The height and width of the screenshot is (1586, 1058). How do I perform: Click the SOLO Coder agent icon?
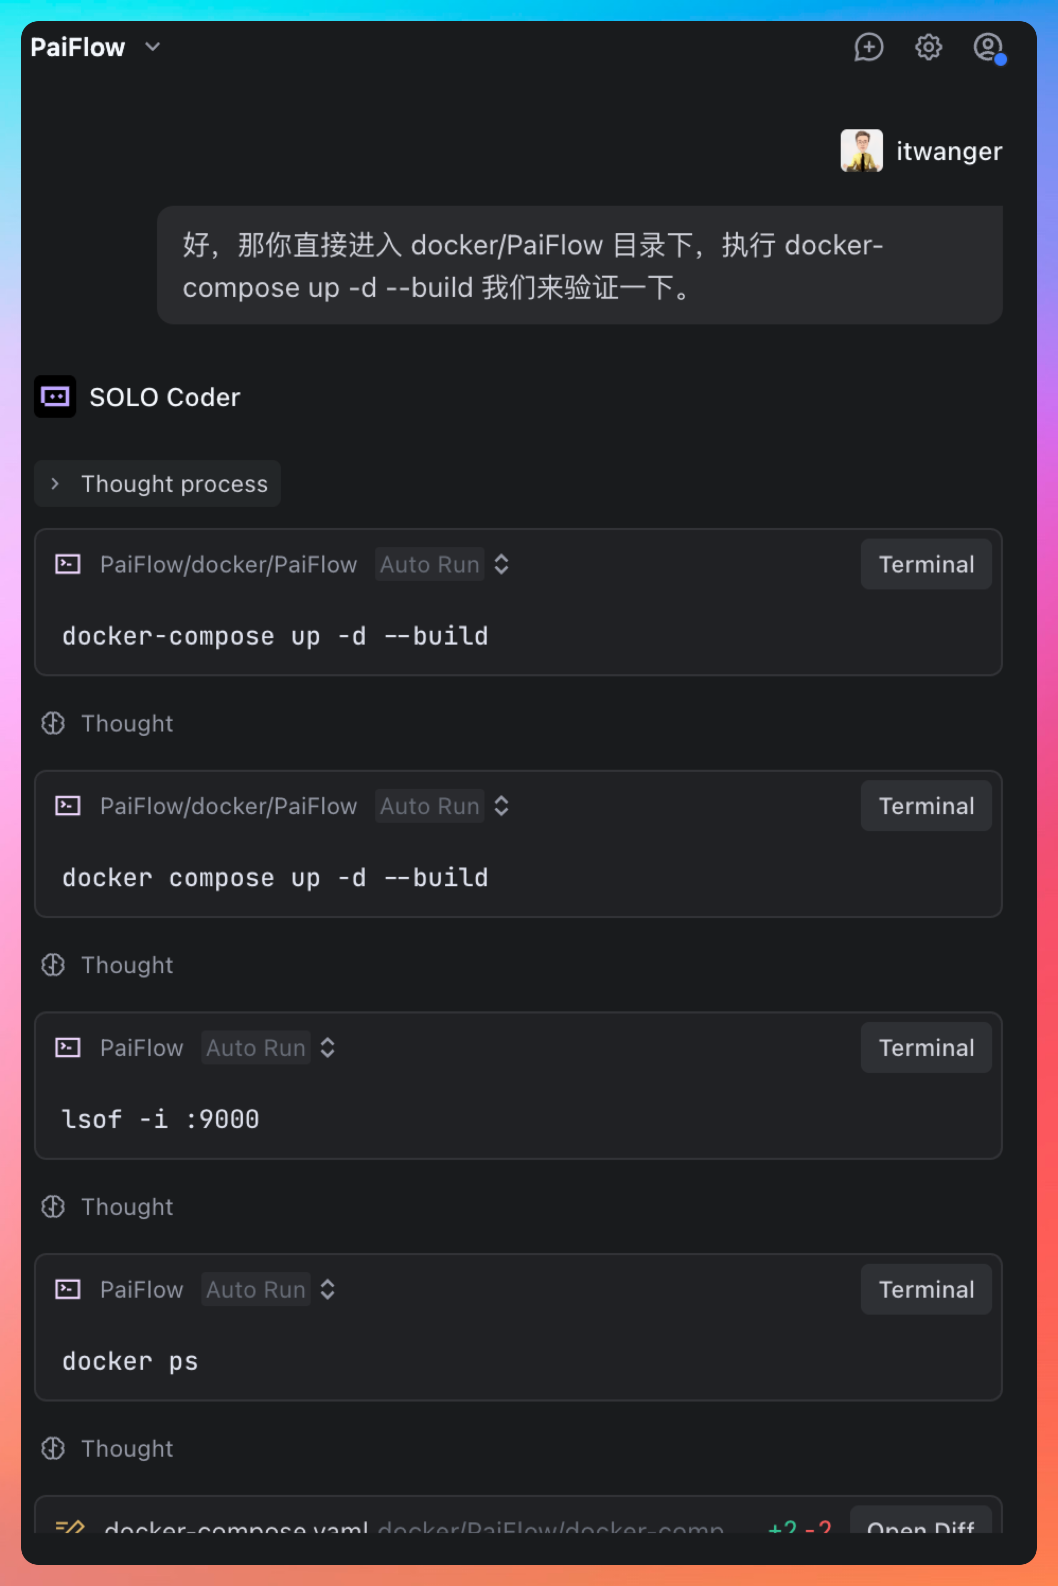click(55, 396)
